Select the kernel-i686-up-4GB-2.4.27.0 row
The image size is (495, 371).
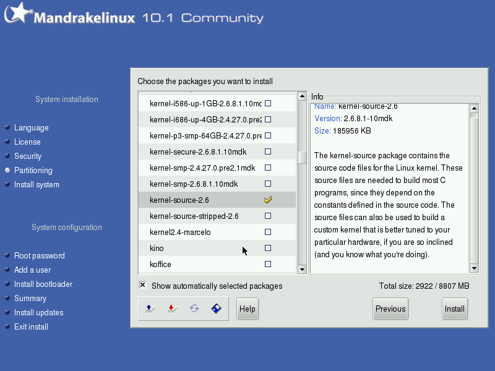coord(217,119)
